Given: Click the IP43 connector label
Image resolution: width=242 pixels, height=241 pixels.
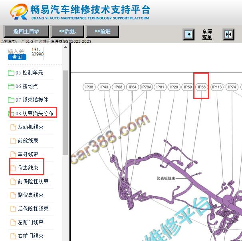Looking at the screenshot, I should [x=104, y=87].
